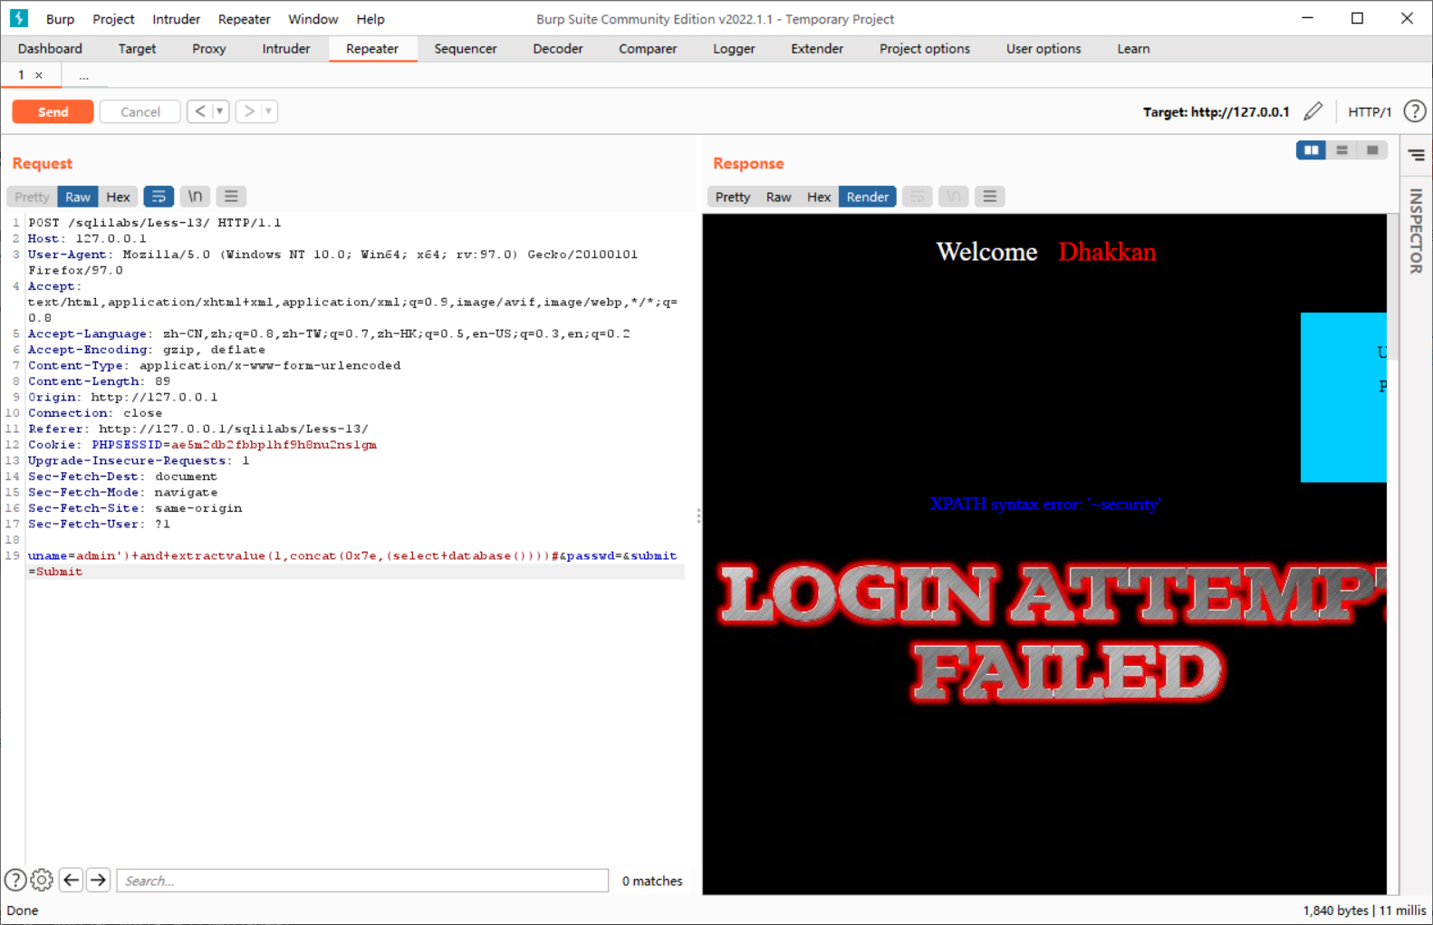The width and height of the screenshot is (1433, 925).
Task: Switch request view to Hex
Action: click(118, 197)
